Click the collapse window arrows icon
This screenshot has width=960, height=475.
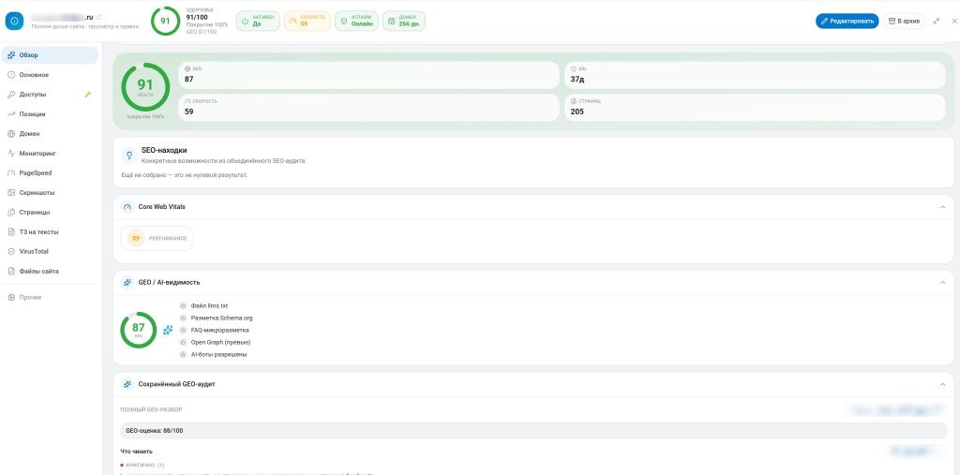click(937, 21)
